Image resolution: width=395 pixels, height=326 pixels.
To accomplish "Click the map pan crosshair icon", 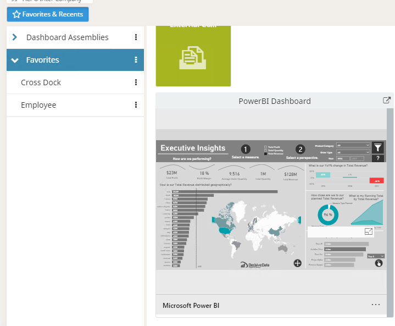I will [298, 263].
